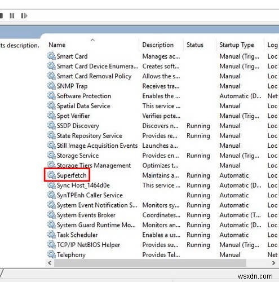Click the horizontal scrollbar thumb
The width and height of the screenshot is (279, 282).
[150, 263]
